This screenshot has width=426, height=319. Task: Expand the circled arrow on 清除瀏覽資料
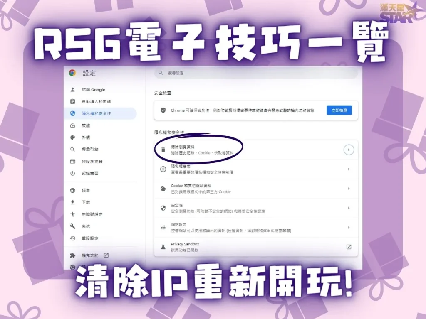tap(349, 150)
